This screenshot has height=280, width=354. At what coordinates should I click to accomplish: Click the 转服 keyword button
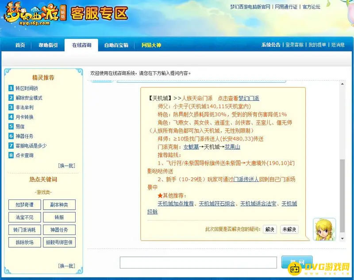pyautogui.click(x=59, y=217)
